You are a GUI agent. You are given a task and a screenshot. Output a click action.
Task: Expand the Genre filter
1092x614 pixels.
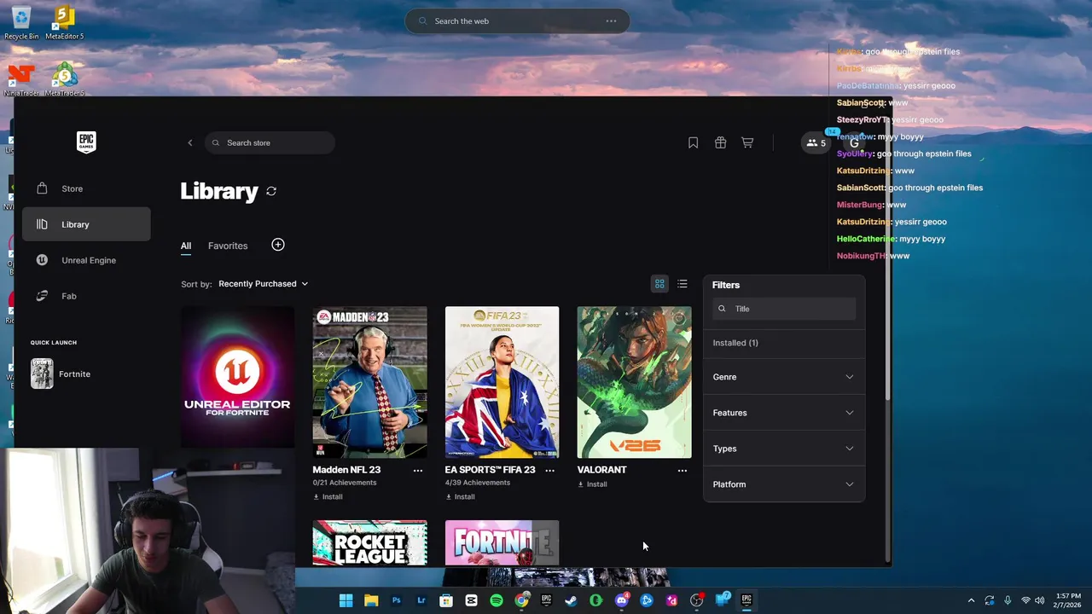pyautogui.click(x=783, y=377)
